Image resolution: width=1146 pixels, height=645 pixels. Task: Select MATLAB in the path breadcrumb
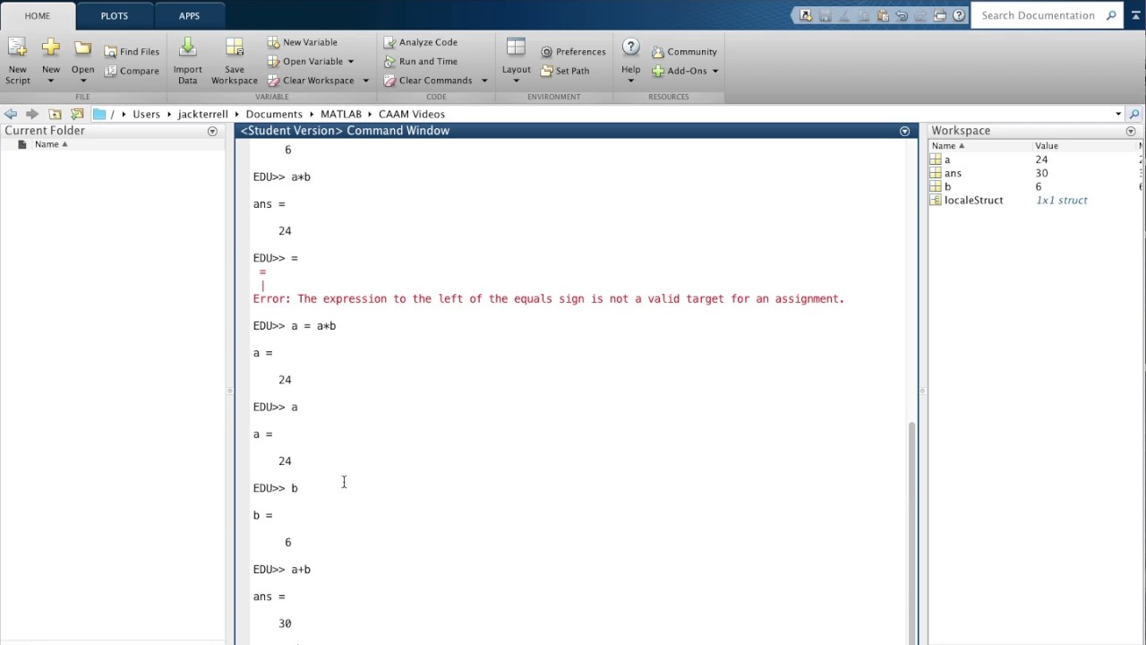coord(341,114)
